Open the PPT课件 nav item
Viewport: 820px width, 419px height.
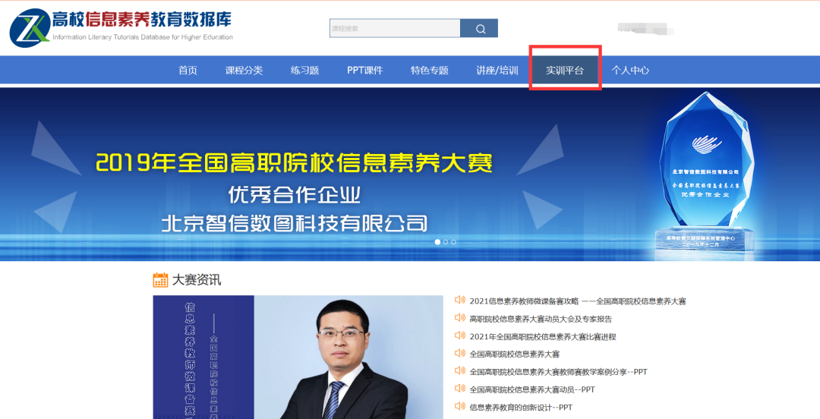(x=365, y=70)
